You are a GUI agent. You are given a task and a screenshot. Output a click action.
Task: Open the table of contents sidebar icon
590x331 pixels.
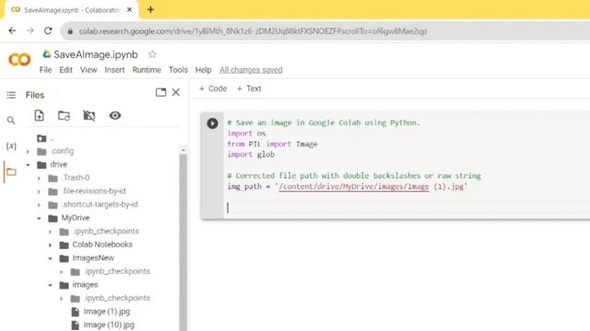tap(11, 95)
